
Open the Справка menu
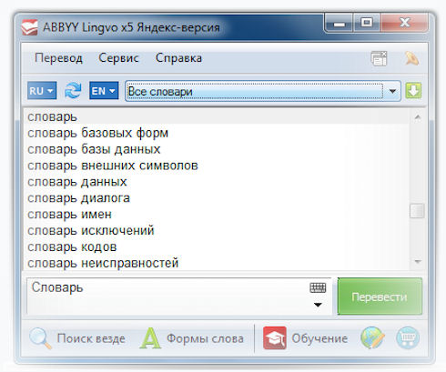[x=178, y=58]
